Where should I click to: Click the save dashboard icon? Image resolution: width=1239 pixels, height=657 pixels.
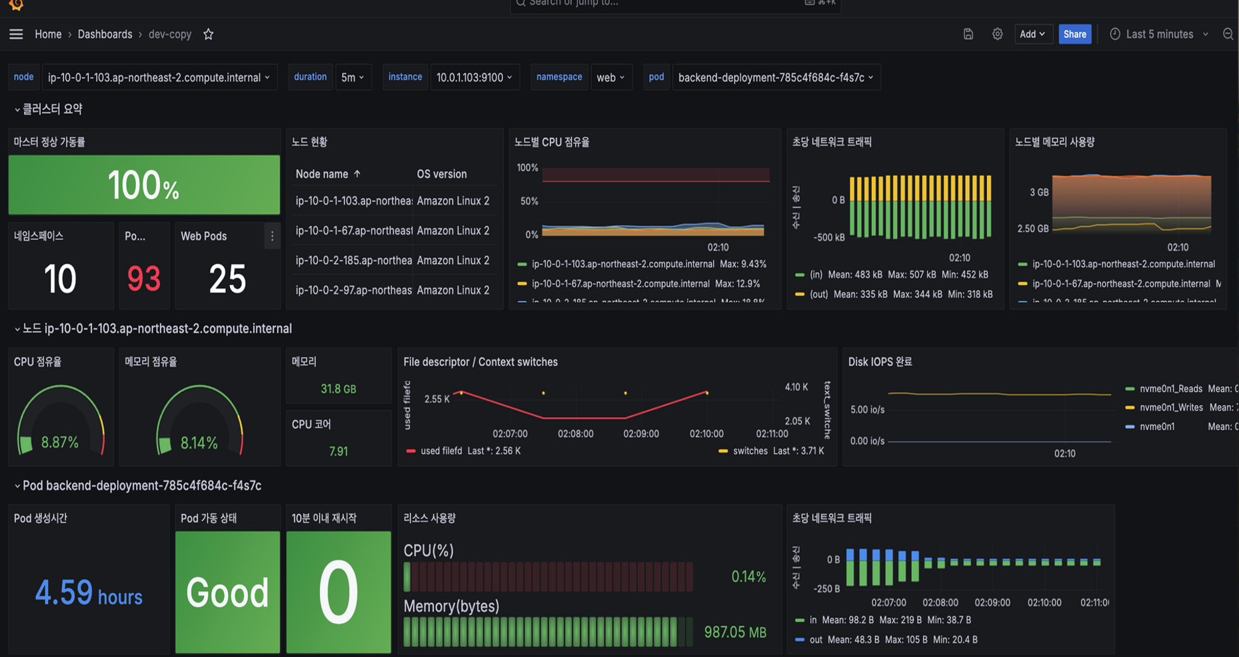[968, 34]
